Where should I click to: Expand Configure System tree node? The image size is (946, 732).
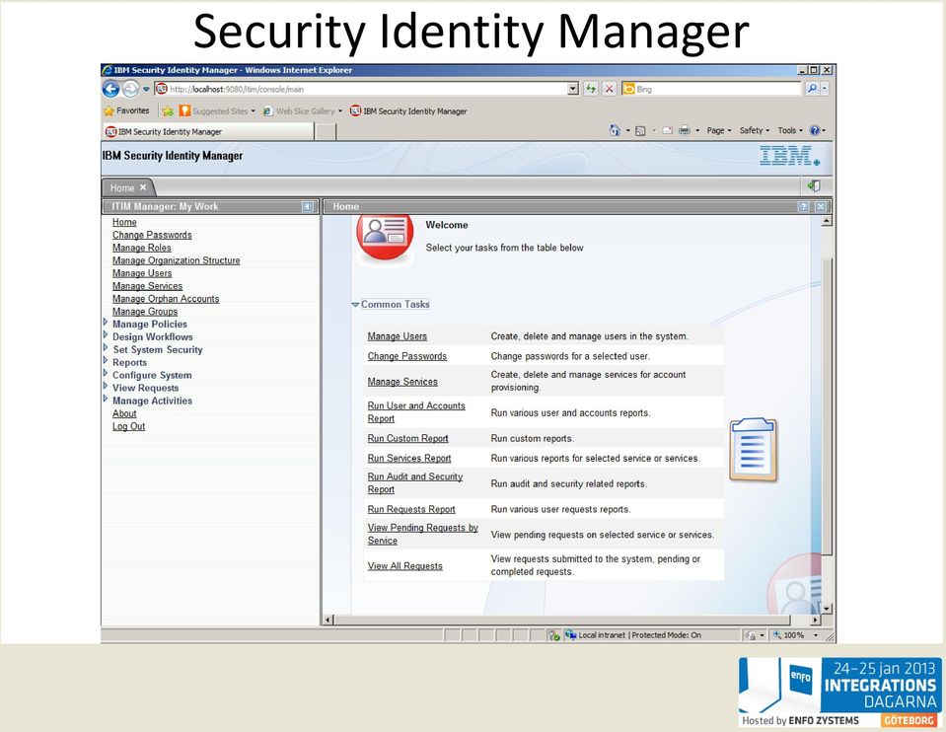(106, 374)
